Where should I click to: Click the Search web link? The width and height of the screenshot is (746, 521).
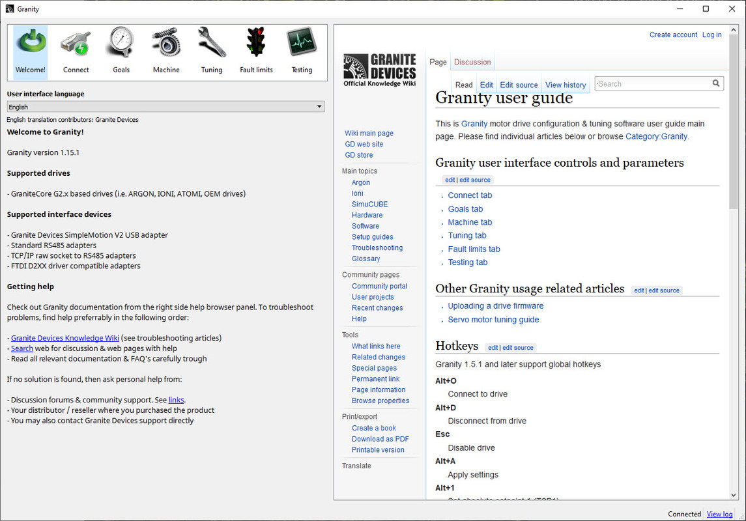[x=22, y=348]
